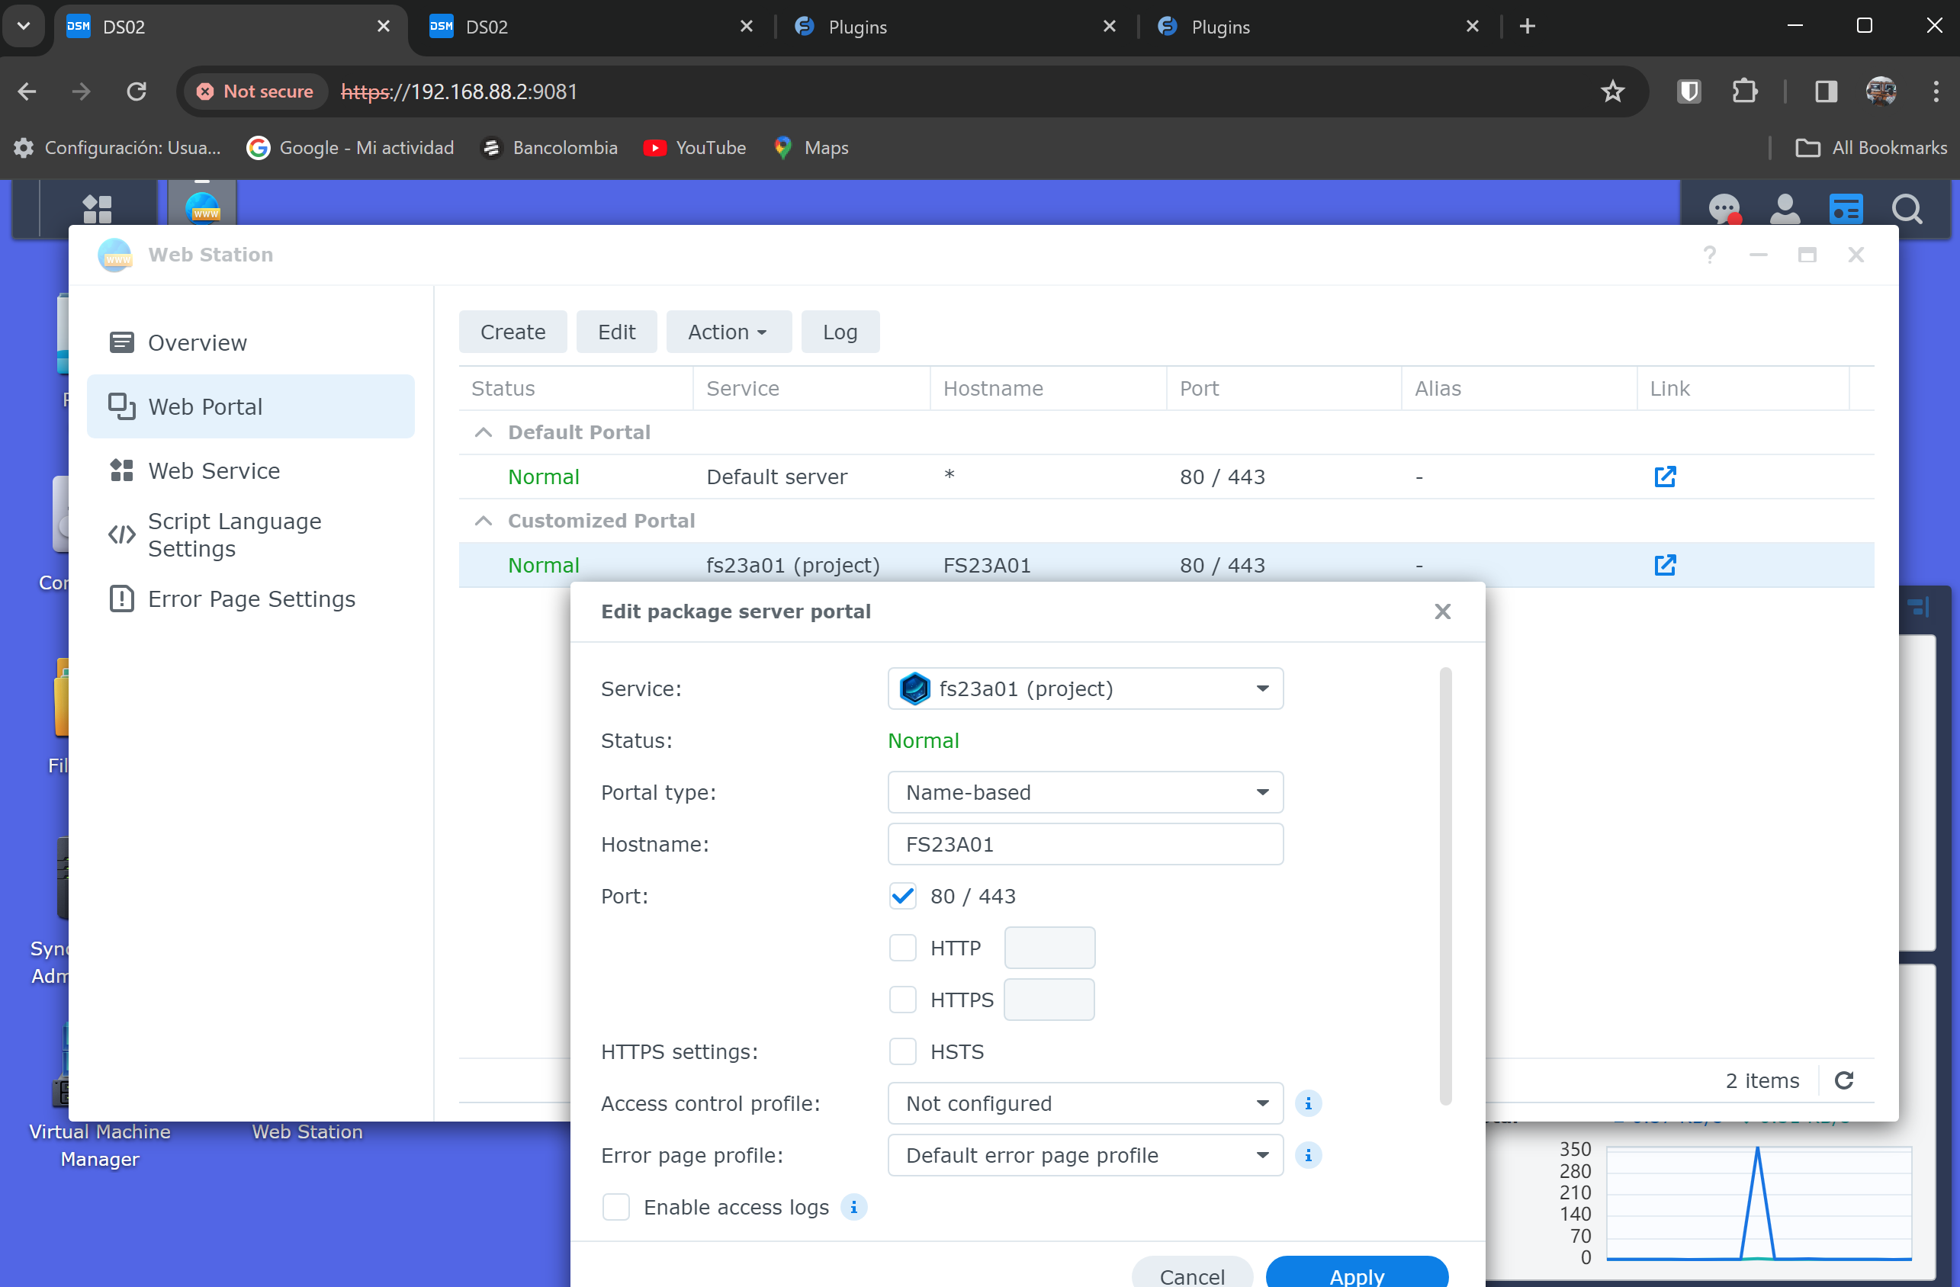This screenshot has height=1287, width=1960.
Task: Open new browser tab
Action: click(x=1528, y=27)
